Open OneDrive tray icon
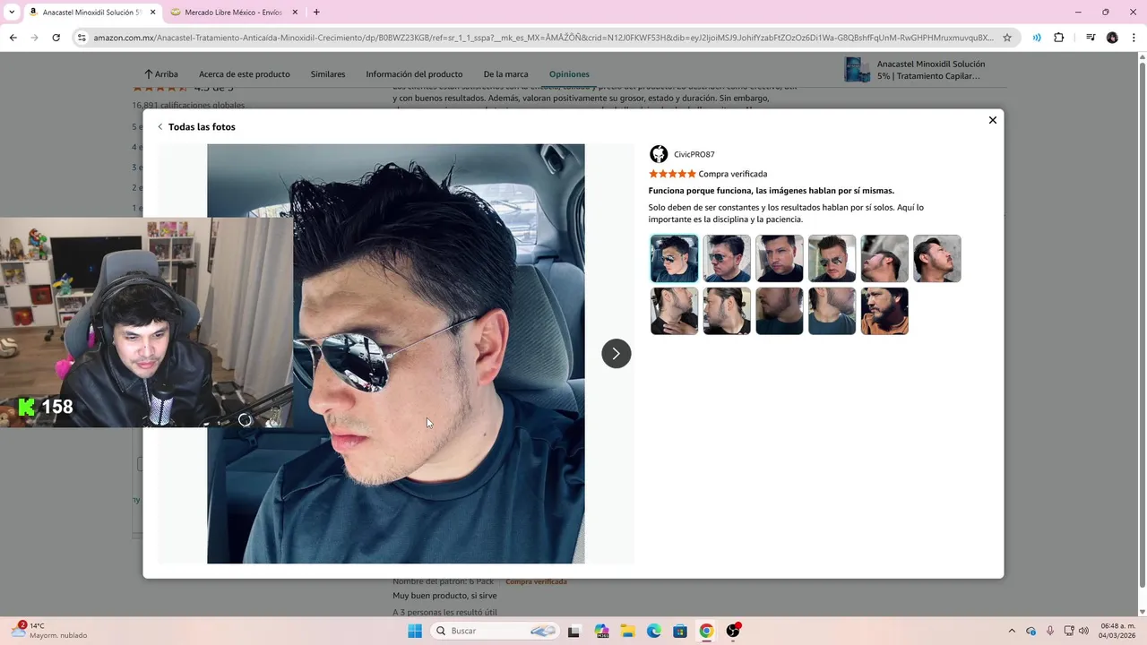This screenshot has width=1147, height=645. 1031,631
